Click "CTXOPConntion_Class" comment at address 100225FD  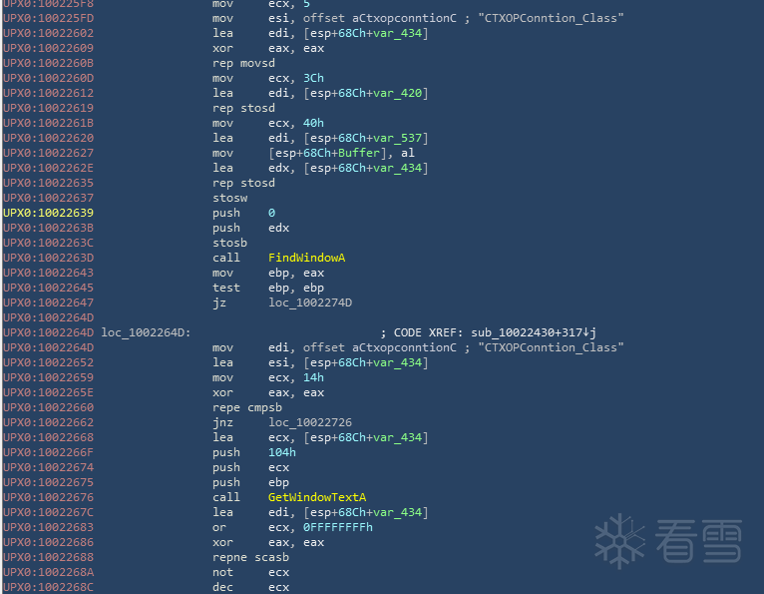[551, 18]
